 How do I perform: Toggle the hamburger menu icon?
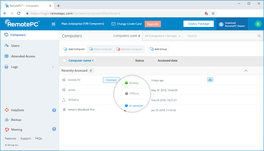pyautogui.click(x=53, y=24)
